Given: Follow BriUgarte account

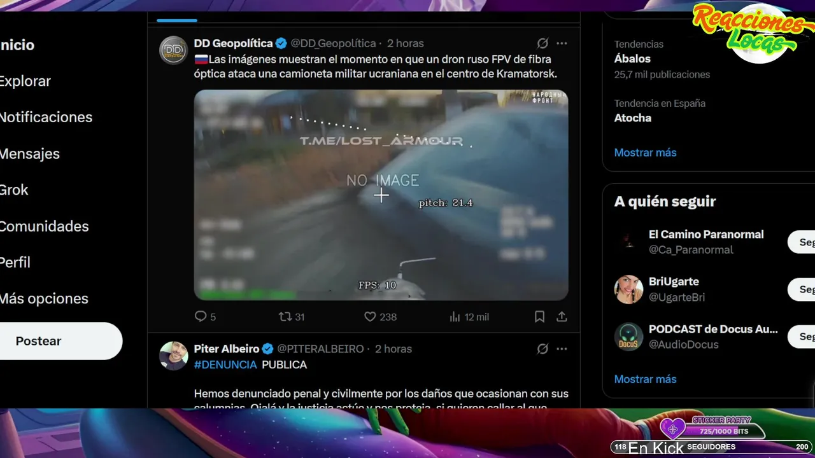Looking at the screenshot, I should [804, 289].
